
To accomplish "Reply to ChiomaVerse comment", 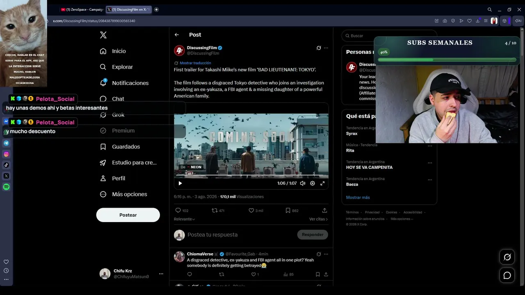I will click(x=189, y=275).
